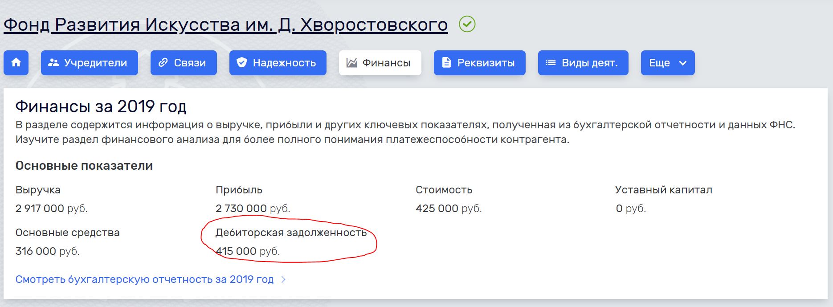Image resolution: width=833 pixels, height=307 pixels.
Task: Switch to the Связи tab
Action: point(190,63)
